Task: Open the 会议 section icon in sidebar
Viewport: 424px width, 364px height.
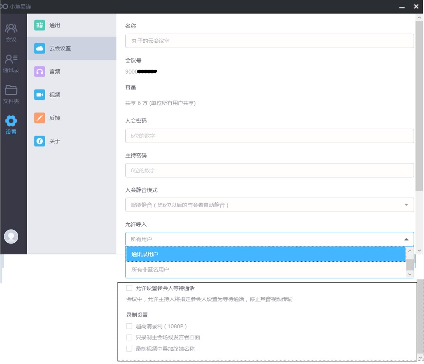Action: click(11, 28)
